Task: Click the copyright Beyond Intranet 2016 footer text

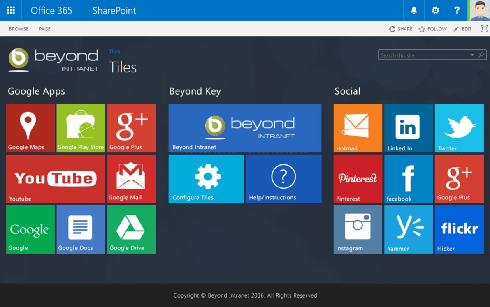Action: pos(245,295)
